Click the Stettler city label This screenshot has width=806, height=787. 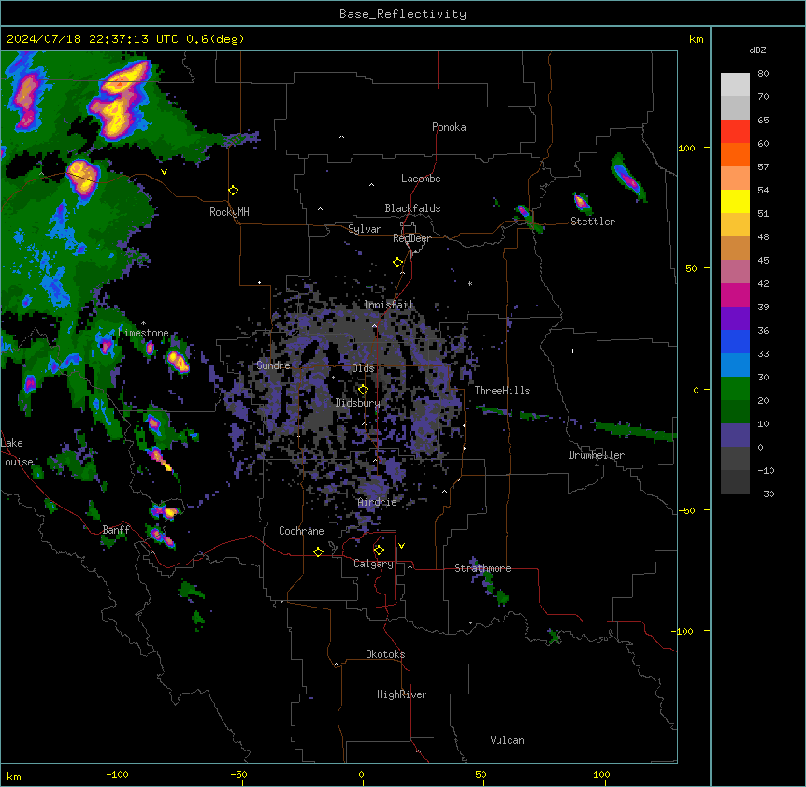tap(593, 222)
